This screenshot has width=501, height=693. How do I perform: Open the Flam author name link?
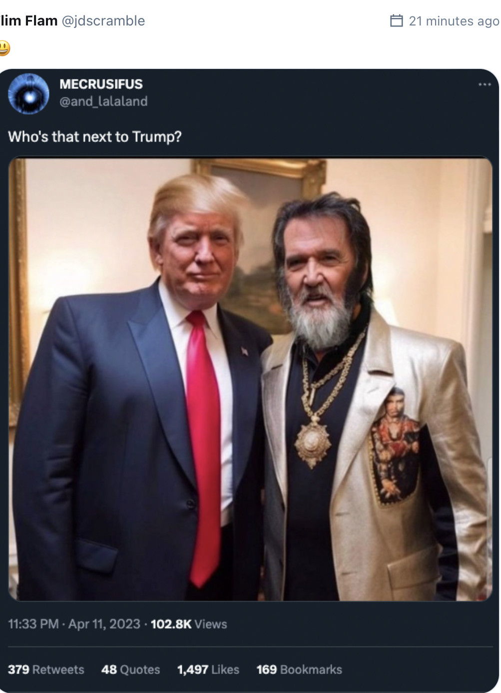click(x=29, y=21)
